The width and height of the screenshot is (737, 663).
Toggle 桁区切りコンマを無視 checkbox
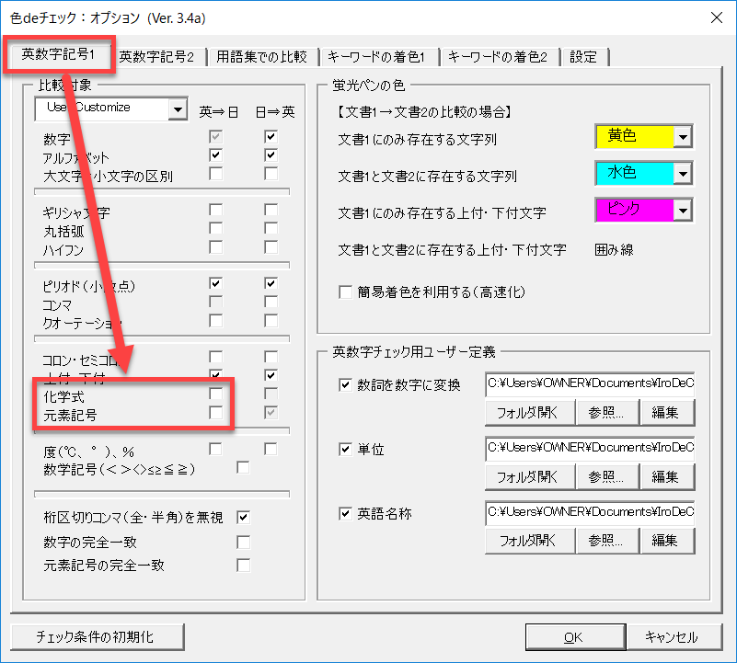point(244,517)
